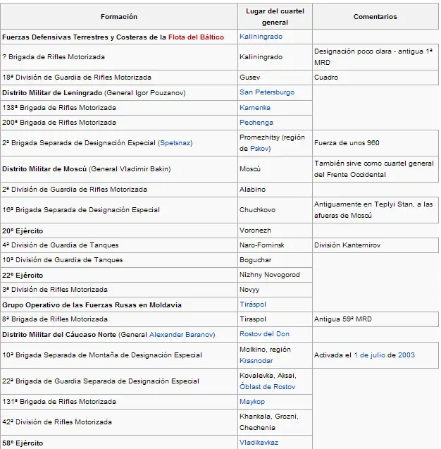The image size is (441, 449).
Task: Click the Comentarios column header
Action: tap(375, 17)
